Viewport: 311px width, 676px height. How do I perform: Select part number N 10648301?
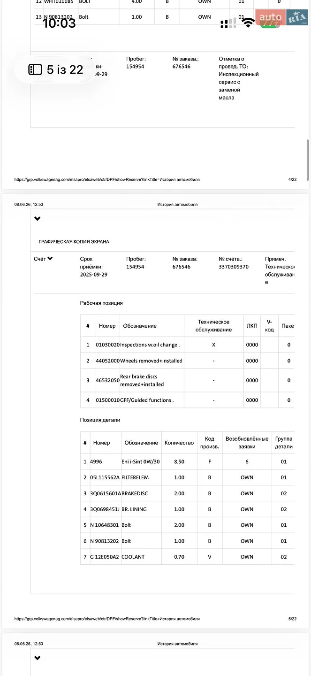tap(104, 525)
